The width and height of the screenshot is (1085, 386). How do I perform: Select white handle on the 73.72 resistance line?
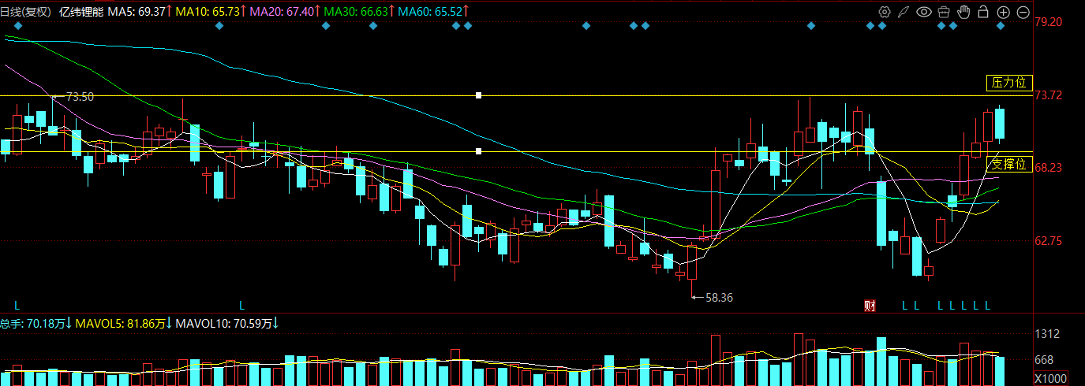[x=478, y=95]
